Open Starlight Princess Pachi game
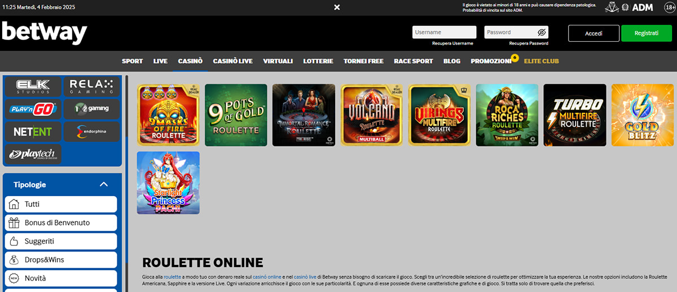 point(168,183)
